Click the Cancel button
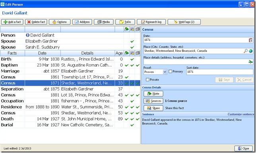256x153 pixels. [244, 80]
